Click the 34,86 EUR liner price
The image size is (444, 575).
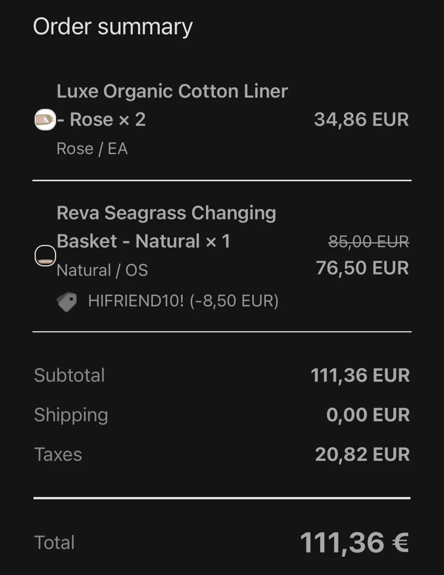tap(362, 119)
